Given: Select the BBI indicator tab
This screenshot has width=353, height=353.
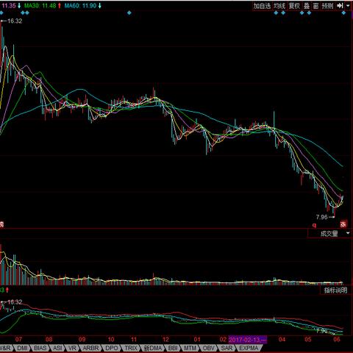Looking at the screenshot, I should tap(173, 348).
